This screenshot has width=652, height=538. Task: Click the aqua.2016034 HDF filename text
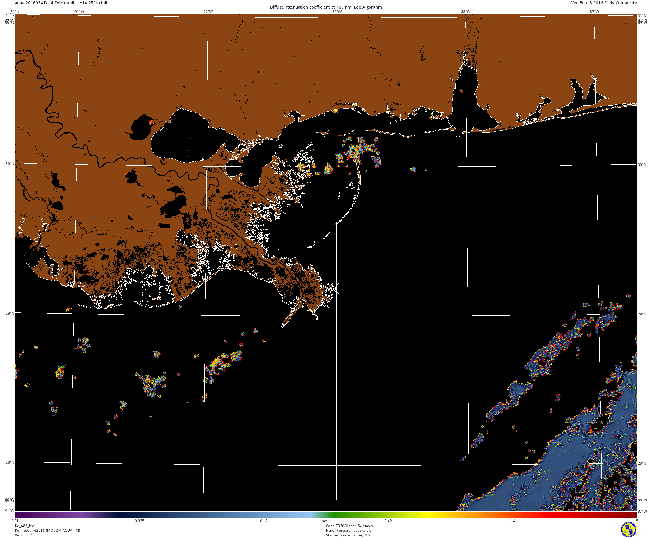click(61, 3)
